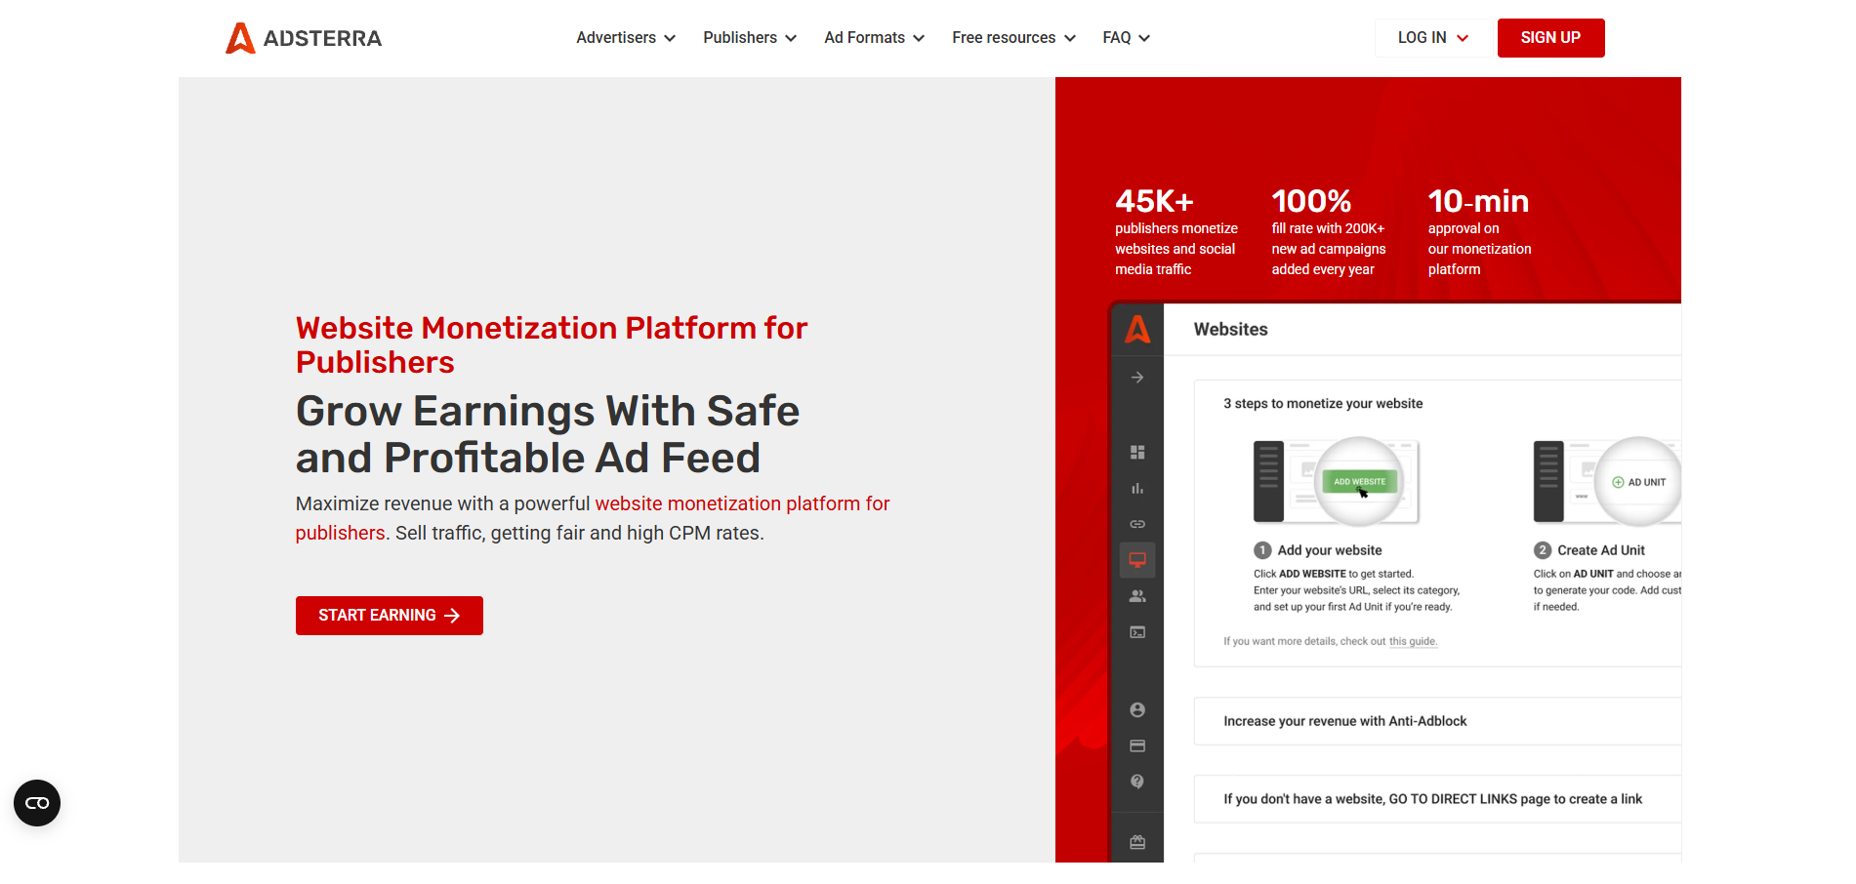1856x884 pixels.
Task: Expand the LOG IN dropdown
Action: (x=1432, y=38)
